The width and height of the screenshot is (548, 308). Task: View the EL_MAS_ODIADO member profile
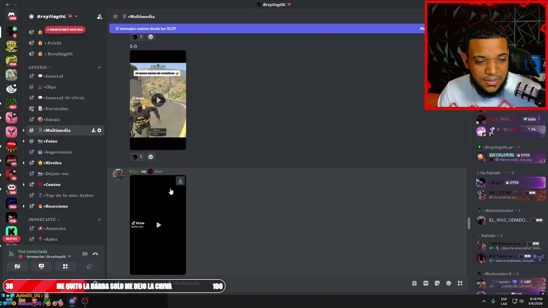click(x=511, y=220)
